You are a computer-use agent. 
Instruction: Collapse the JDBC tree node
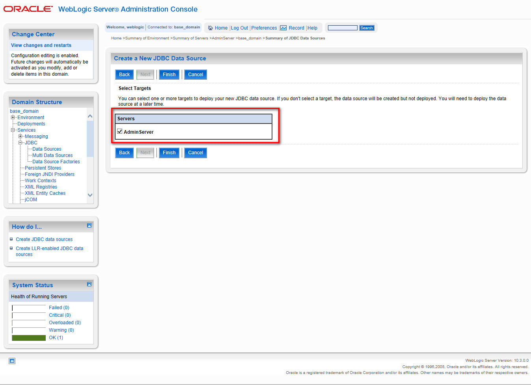pos(20,143)
